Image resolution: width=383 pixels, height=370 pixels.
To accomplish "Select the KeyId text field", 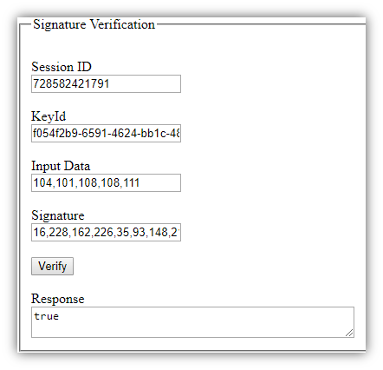I will [106, 134].
